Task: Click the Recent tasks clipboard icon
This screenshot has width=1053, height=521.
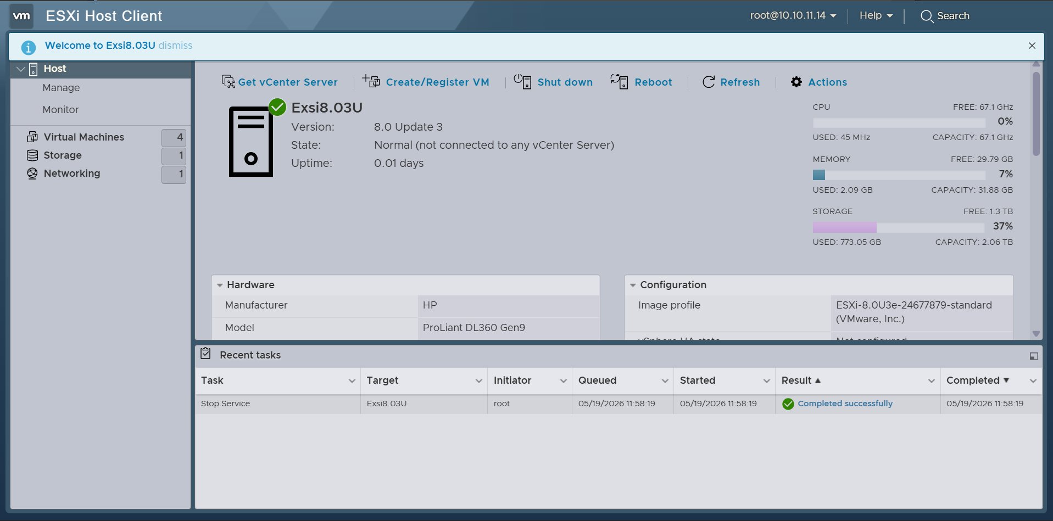Action: (205, 354)
